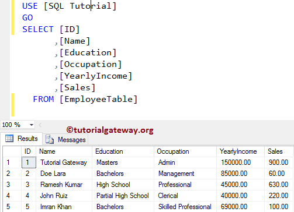Click the Results grid icon
294x212 pixels.
coord(9,139)
